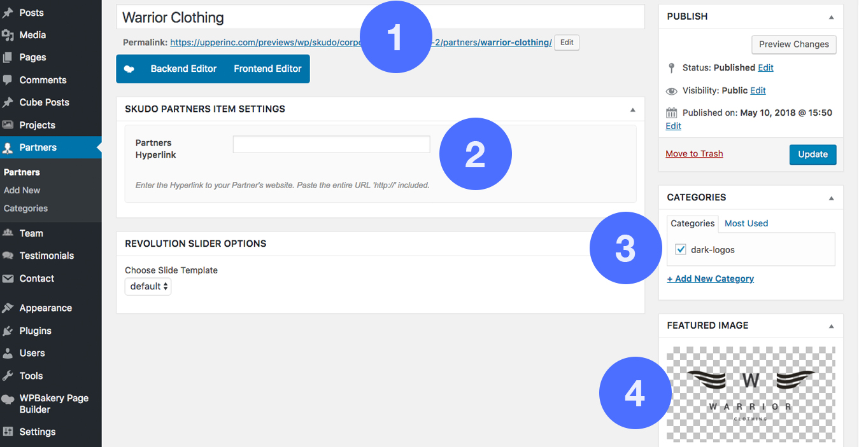
Task: Click the WPBakery cloud icon on editor bar
Action: pyautogui.click(x=129, y=69)
